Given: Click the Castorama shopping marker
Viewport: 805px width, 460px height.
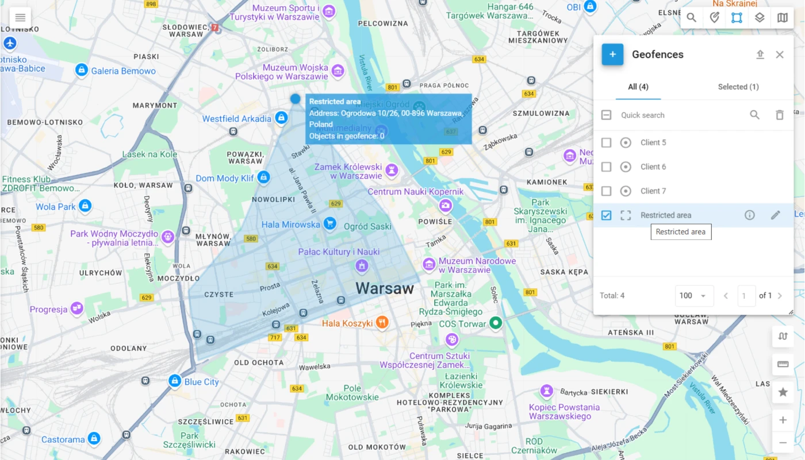Looking at the screenshot, I should click(94, 439).
